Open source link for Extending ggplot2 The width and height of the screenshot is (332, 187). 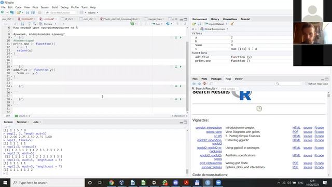(x=308, y=140)
